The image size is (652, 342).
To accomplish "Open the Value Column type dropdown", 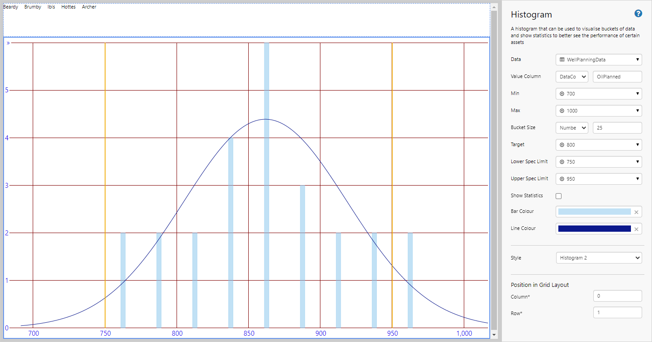I will pos(572,77).
